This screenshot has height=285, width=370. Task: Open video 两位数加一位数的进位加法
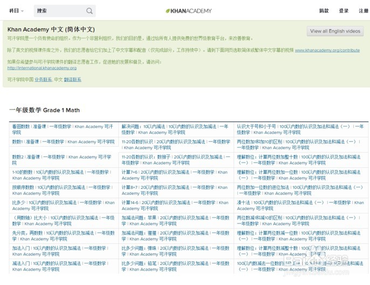(x=300, y=191)
